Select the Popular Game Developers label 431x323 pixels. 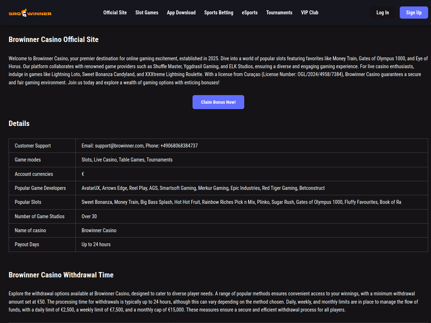pos(40,188)
